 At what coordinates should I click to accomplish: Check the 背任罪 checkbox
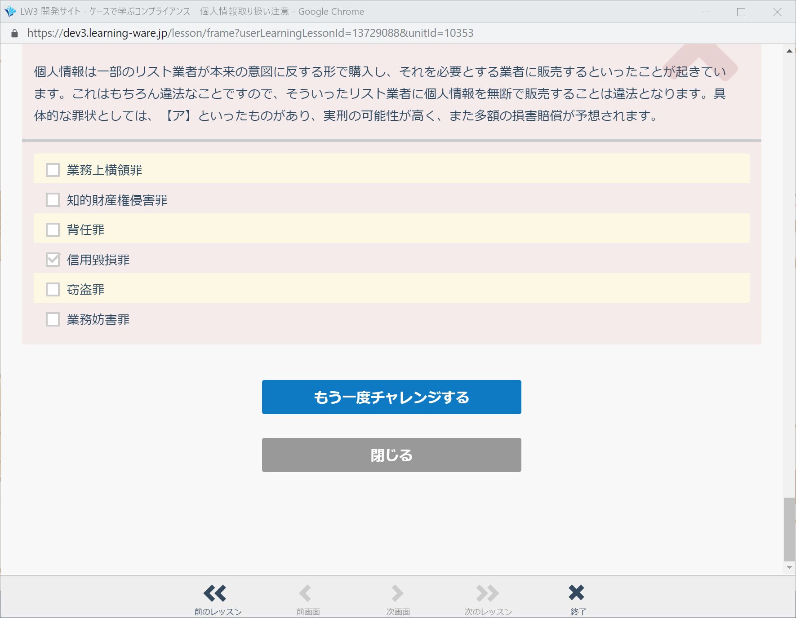click(x=53, y=230)
